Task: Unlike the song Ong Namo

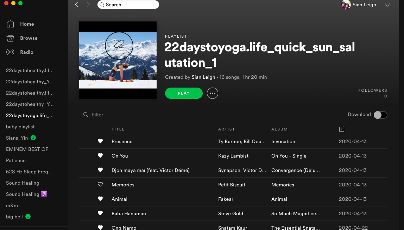Action: coord(100,228)
